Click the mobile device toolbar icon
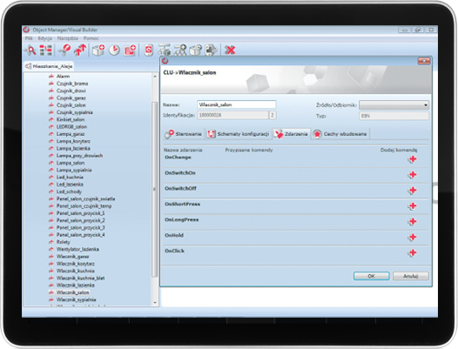The height and width of the screenshot is (349, 458). pos(149,50)
